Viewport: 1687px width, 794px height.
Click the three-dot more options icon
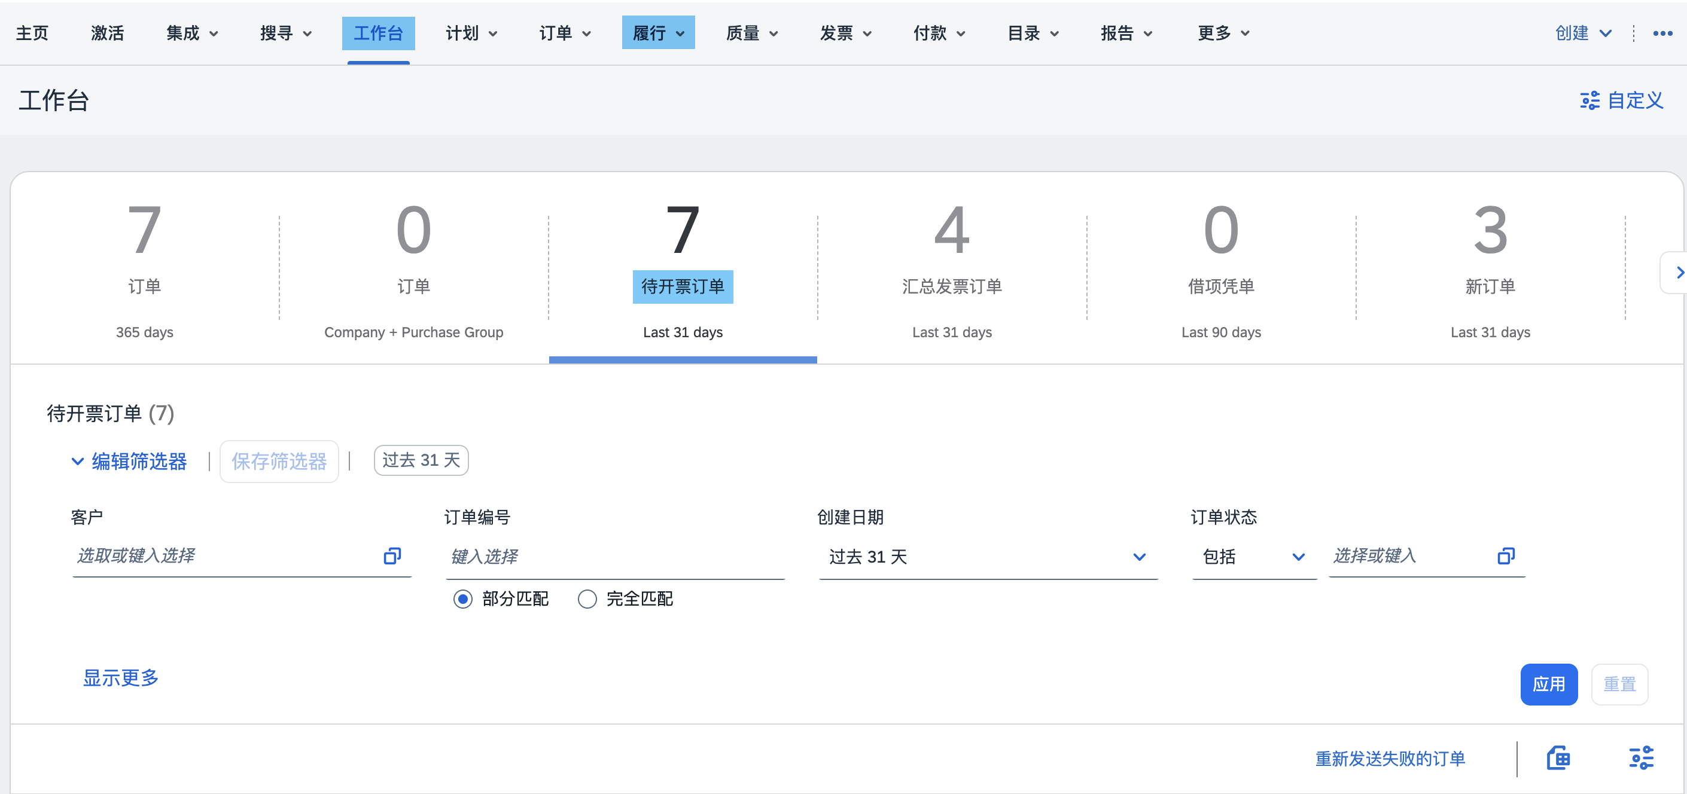point(1662,33)
